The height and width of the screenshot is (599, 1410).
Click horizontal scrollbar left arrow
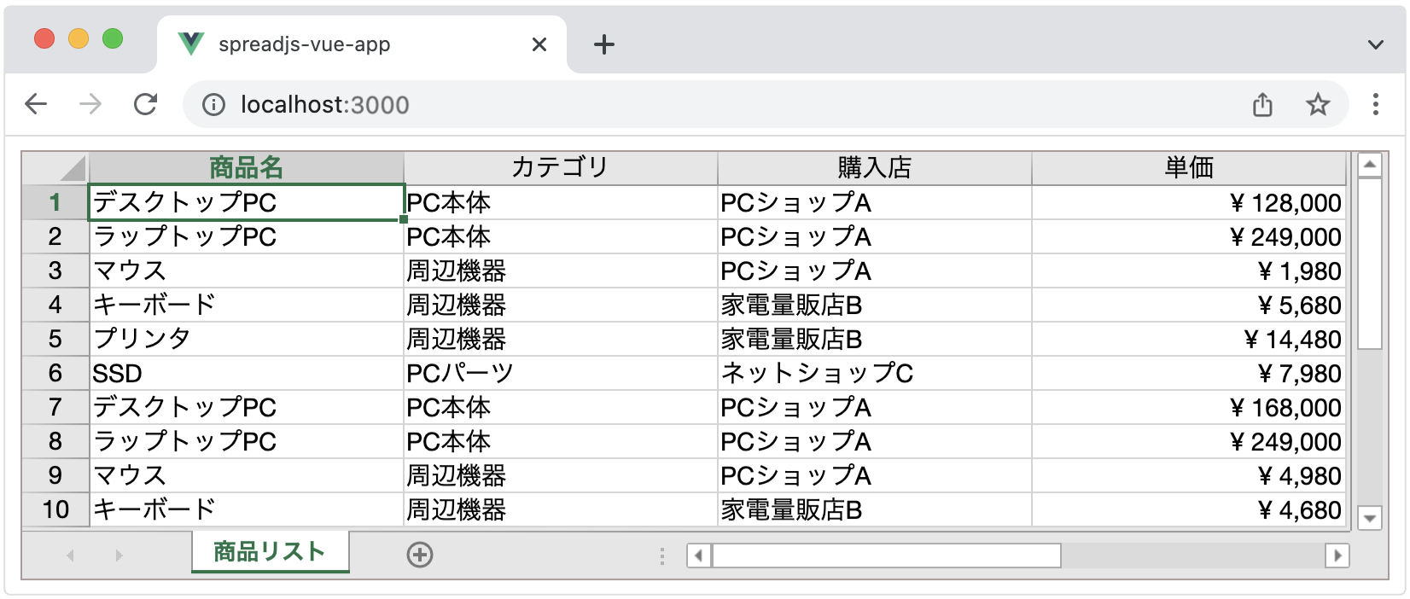coord(699,555)
